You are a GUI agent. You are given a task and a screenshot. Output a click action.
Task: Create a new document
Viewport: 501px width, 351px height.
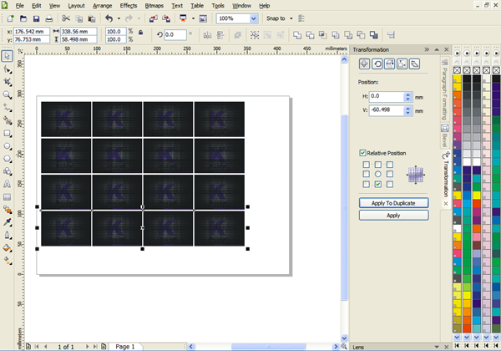click(11, 18)
